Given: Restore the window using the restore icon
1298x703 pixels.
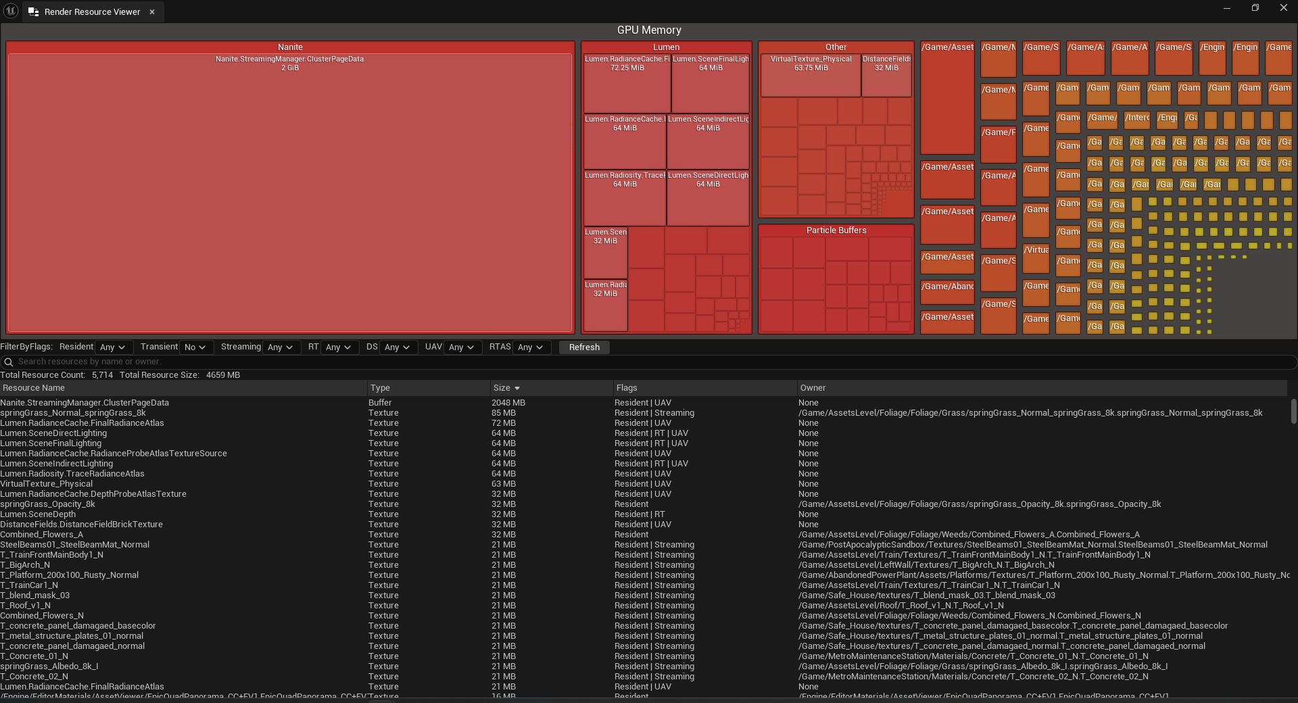Looking at the screenshot, I should tap(1255, 8).
